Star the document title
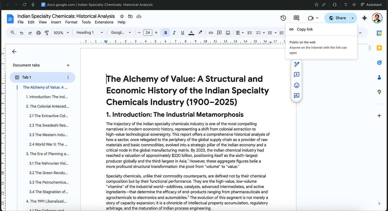The height and width of the screenshot is (211, 388). point(122,16)
